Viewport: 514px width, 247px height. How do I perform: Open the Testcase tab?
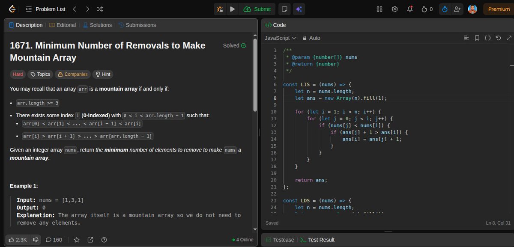coord(280,240)
